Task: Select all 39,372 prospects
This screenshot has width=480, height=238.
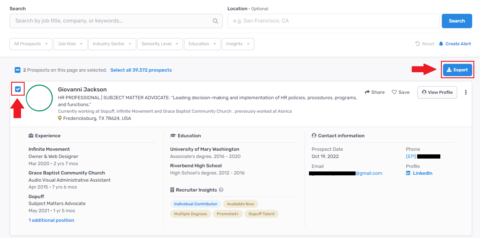Action: click(141, 70)
